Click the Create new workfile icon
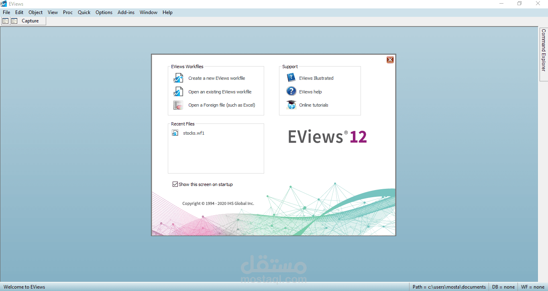The image size is (548, 291). tap(178, 78)
